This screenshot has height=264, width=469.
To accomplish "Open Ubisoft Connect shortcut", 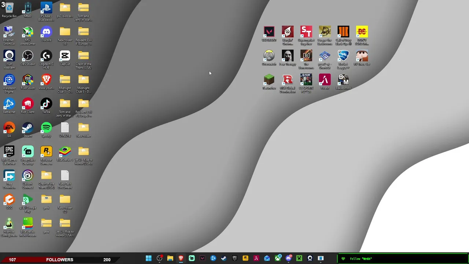I will (x=27, y=179).
